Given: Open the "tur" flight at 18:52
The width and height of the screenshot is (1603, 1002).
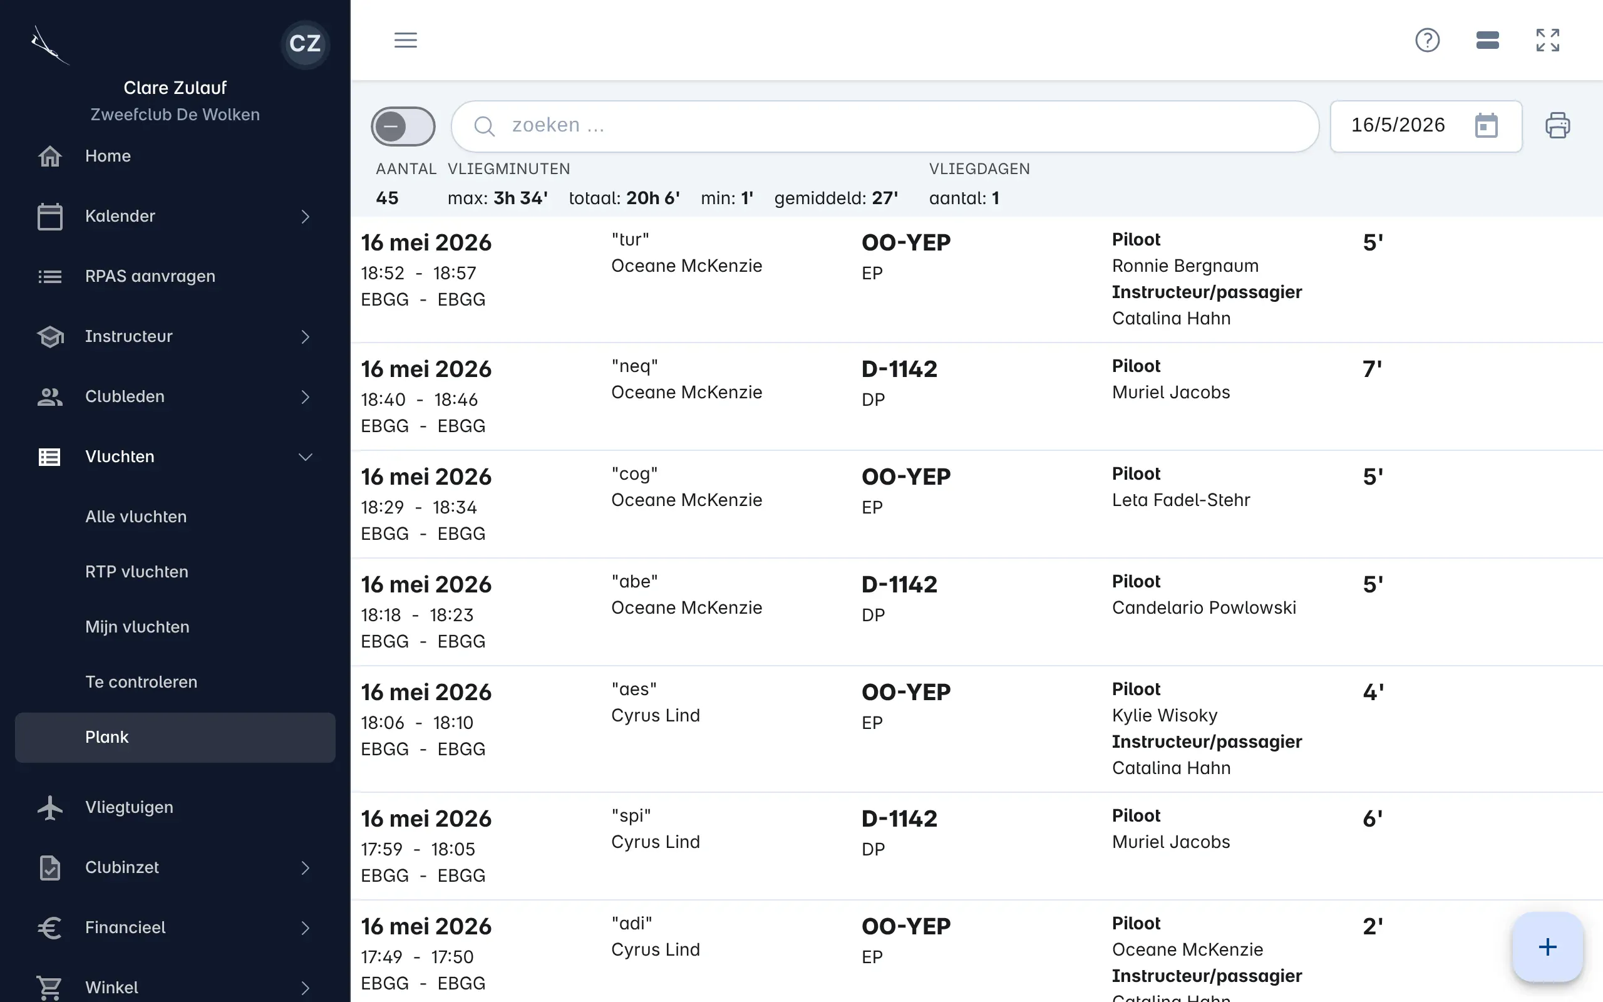Looking at the screenshot, I should (x=976, y=279).
